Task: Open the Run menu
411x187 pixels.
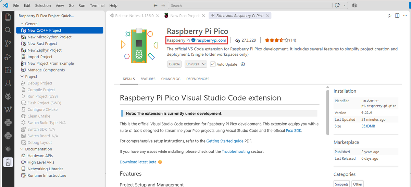Action: tap(82, 5)
